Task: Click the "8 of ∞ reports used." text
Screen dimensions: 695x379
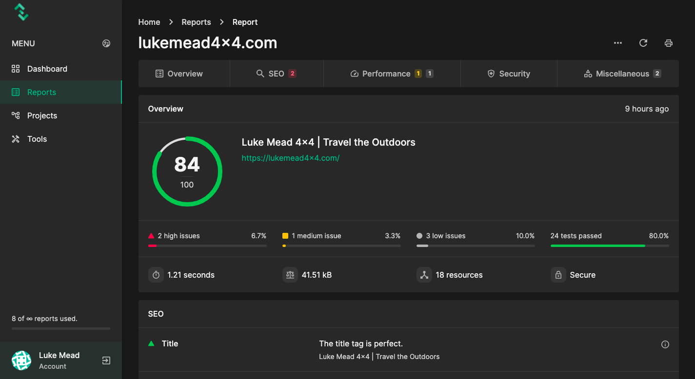Action: 45,319
